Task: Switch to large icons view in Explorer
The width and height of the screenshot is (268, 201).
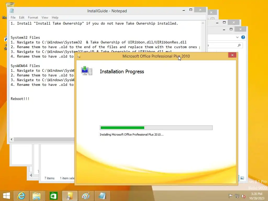Action: 242,178
